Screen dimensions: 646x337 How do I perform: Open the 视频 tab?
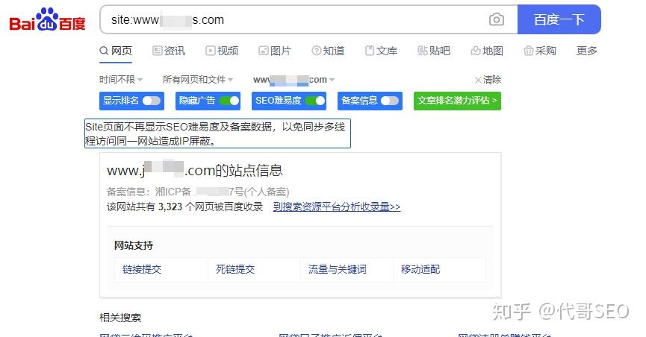[222, 51]
